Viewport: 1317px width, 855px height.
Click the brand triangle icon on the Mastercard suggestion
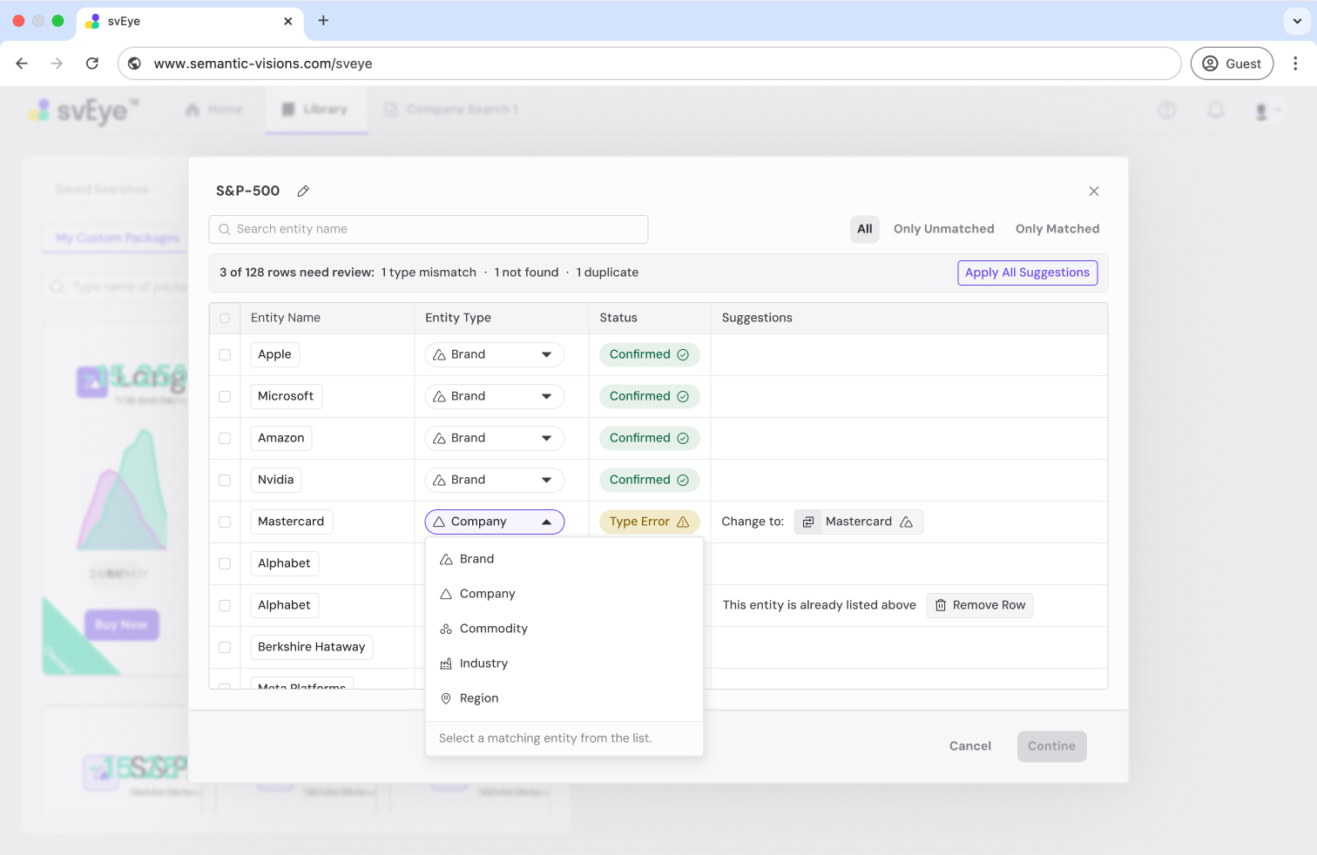[x=906, y=522]
